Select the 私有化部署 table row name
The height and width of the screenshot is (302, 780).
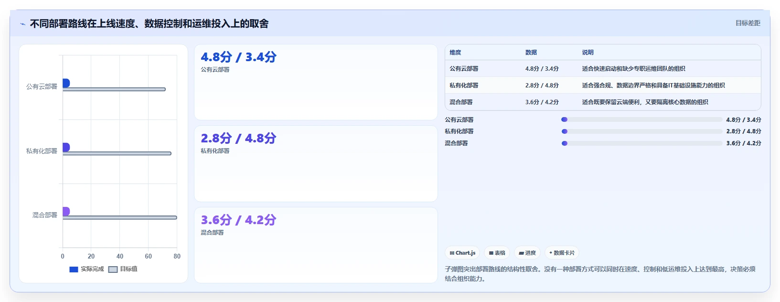point(464,86)
